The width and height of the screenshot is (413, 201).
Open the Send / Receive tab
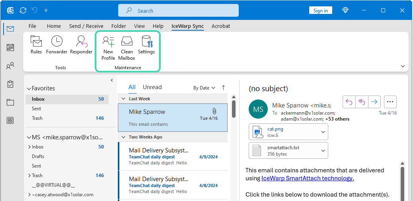tap(86, 26)
